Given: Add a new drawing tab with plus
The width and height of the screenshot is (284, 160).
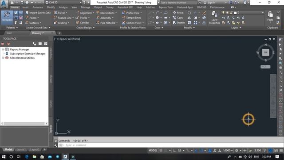Looking at the screenshot, I should [59, 33].
